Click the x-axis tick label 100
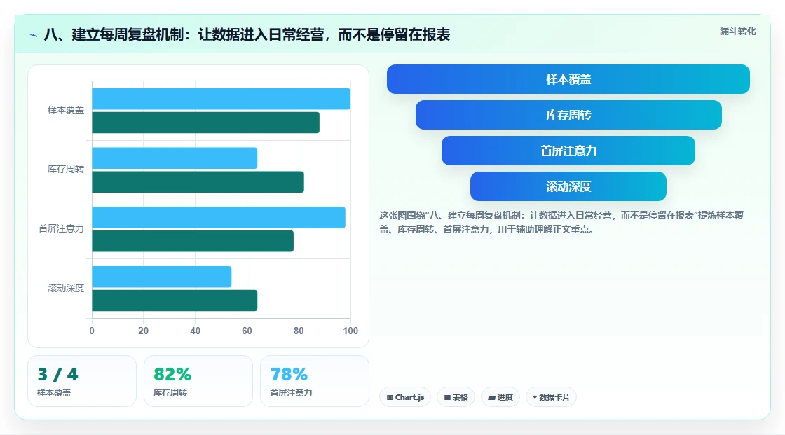This screenshot has width=785, height=435. point(350,331)
